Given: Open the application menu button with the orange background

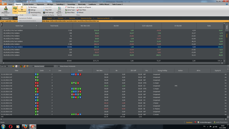Looking at the screenshot, I should point(3,4).
